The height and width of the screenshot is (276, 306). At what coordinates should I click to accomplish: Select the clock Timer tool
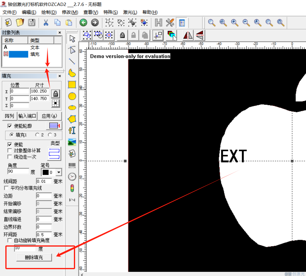click(x=72, y=176)
